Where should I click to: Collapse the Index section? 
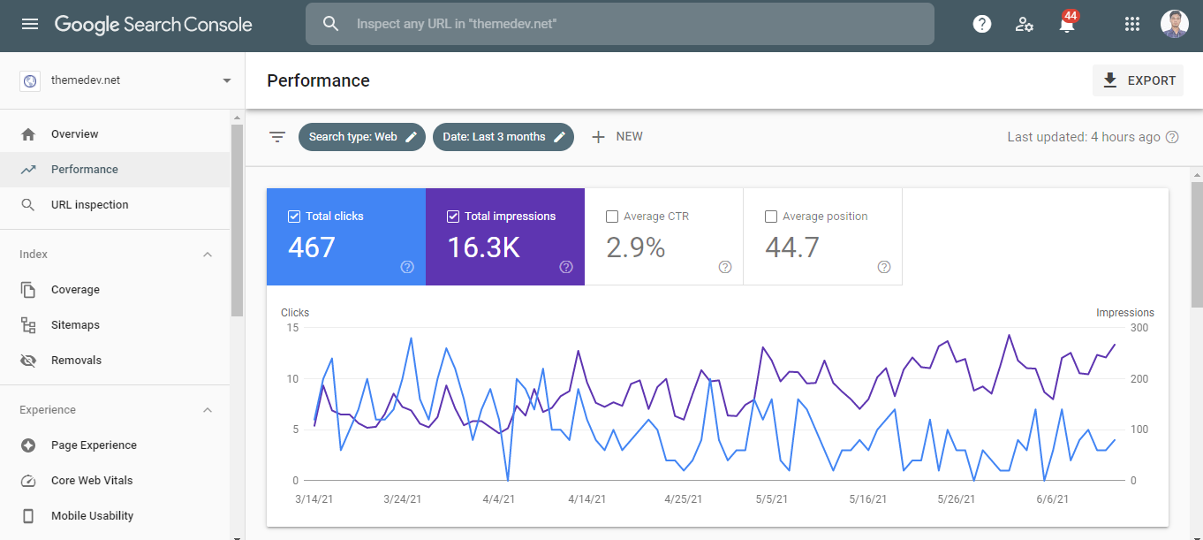click(208, 255)
